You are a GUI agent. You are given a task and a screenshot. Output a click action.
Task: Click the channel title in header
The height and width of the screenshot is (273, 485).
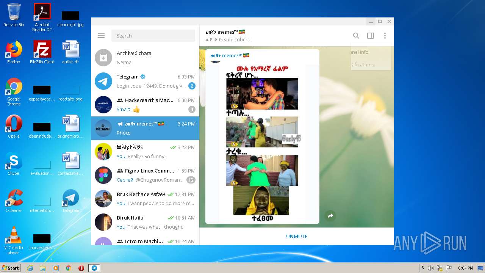tap(225, 32)
